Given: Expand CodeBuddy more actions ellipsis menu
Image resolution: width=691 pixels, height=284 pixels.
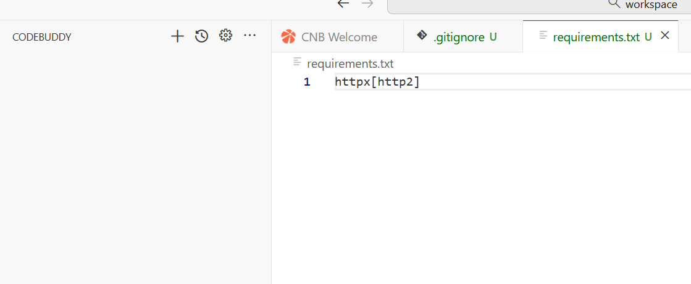Looking at the screenshot, I should 249,36.
